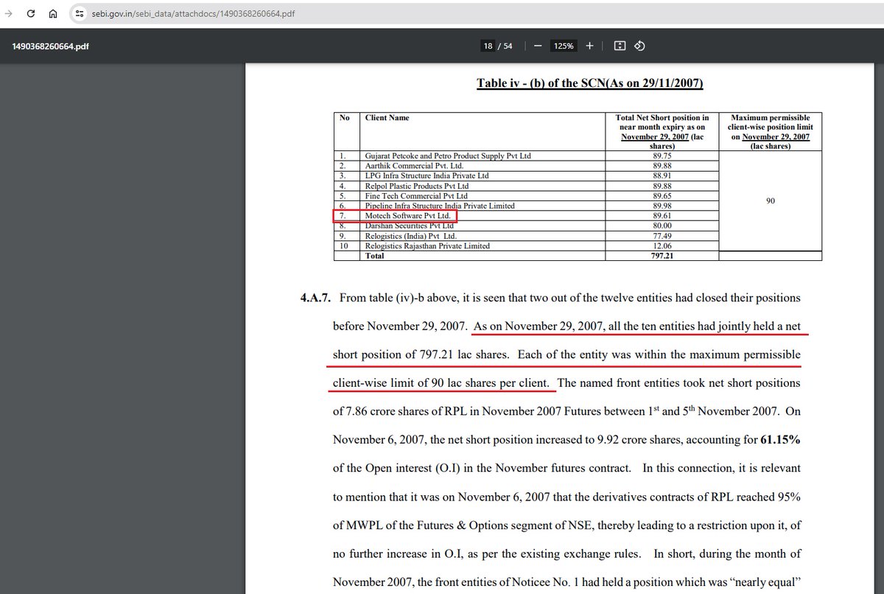
Task: Zoom in with the plus button
Action: click(x=589, y=46)
